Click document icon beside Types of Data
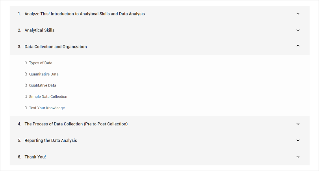This screenshot has height=171, width=319. click(26, 63)
